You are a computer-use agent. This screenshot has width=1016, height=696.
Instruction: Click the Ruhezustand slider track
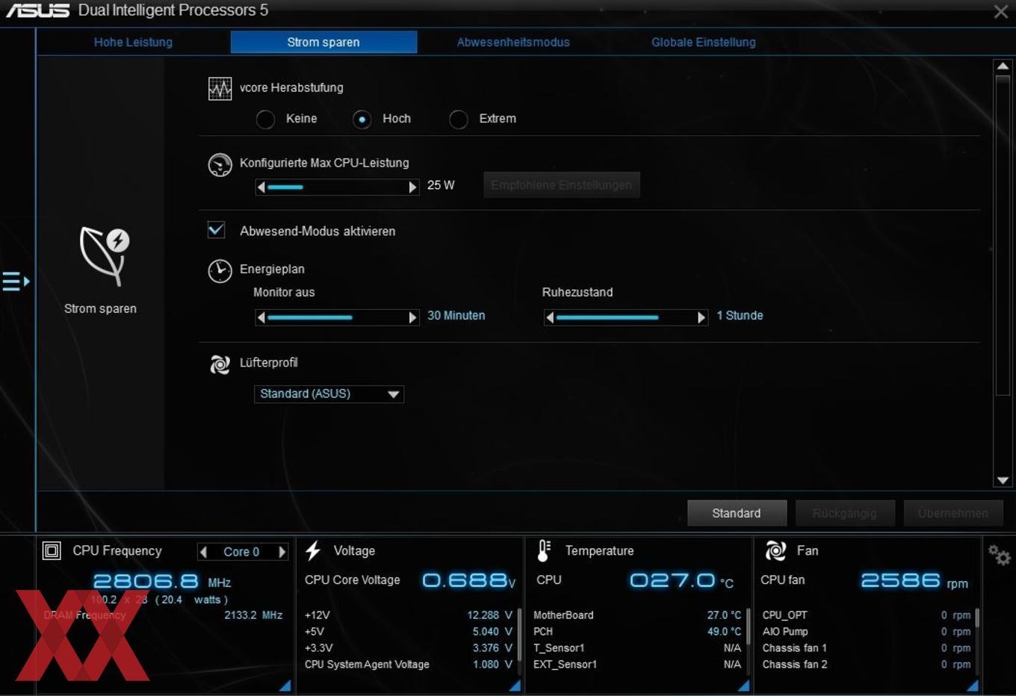point(625,317)
